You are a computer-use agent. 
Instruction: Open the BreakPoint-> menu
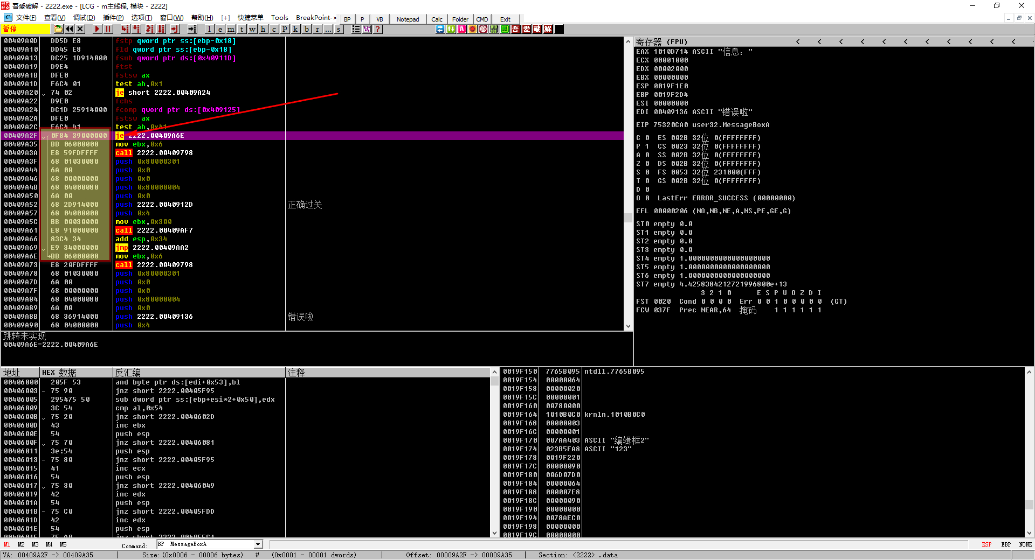tap(316, 18)
